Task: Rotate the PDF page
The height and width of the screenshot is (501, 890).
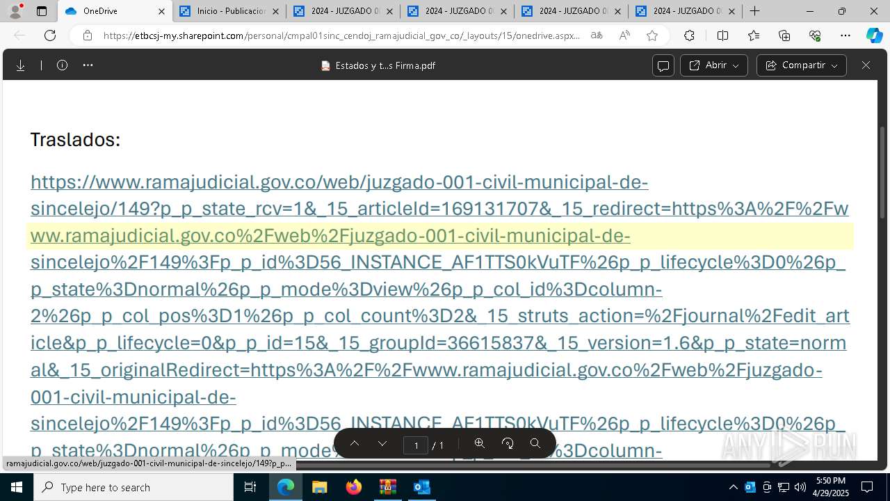Action: [x=508, y=444]
